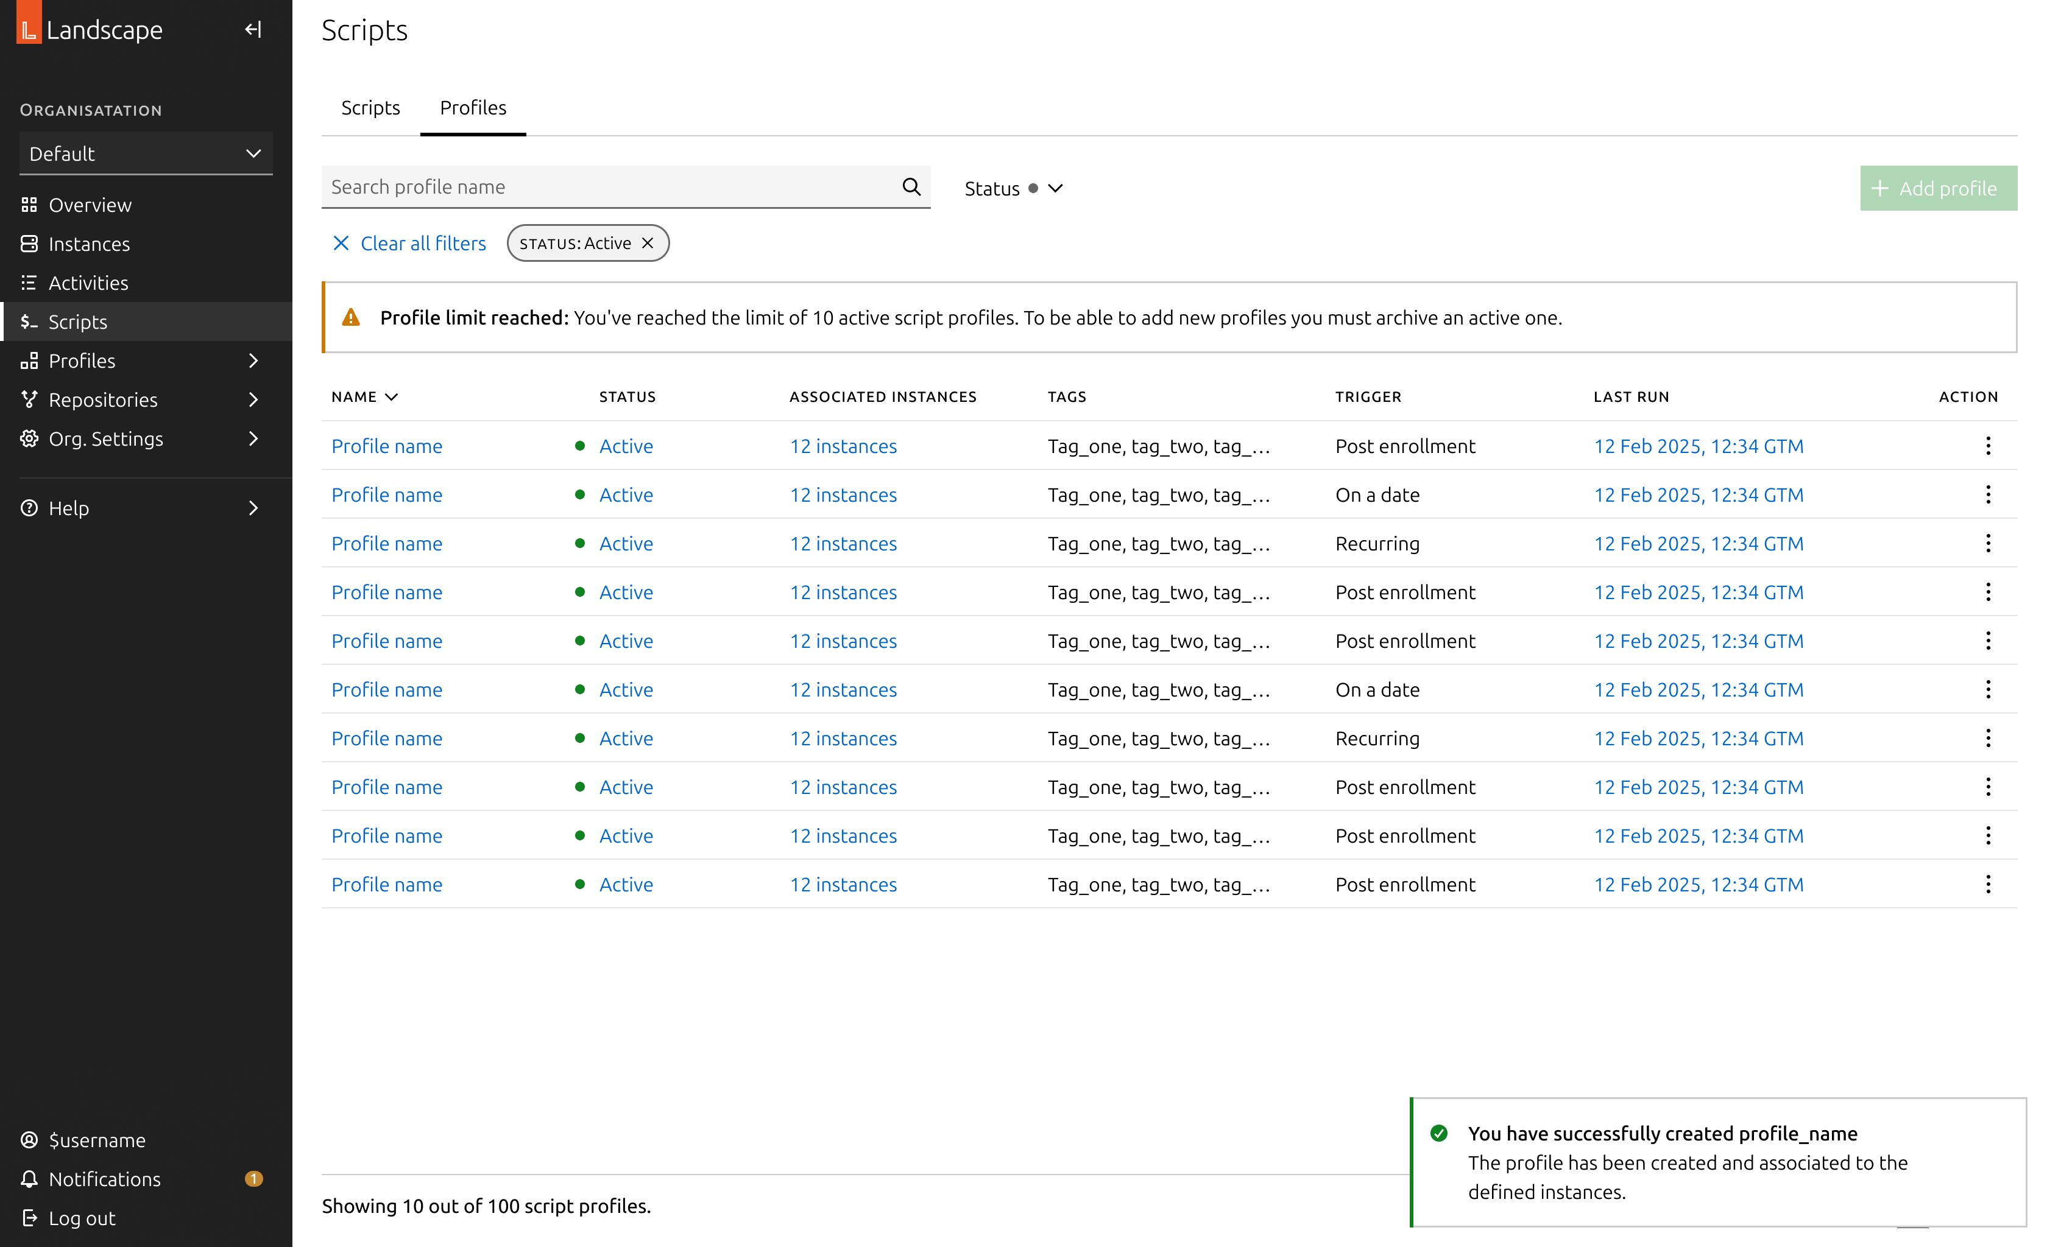2047x1247 pixels.
Task: Click the Activities list icon in sidebar
Action: point(29,283)
